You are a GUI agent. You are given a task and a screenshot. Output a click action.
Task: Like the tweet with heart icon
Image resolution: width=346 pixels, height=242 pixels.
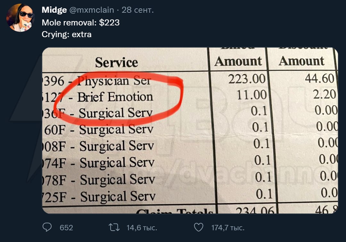click(199, 227)
